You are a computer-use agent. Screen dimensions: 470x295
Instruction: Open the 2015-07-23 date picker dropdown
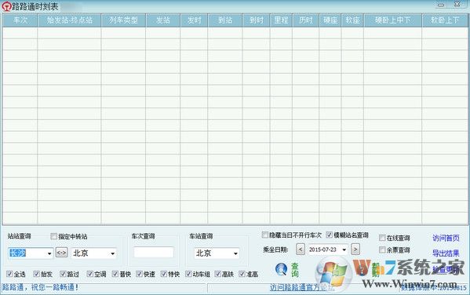tap(344, 249)
